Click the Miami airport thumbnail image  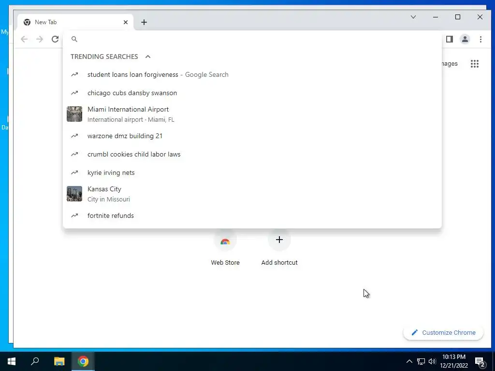coord(74,114)
